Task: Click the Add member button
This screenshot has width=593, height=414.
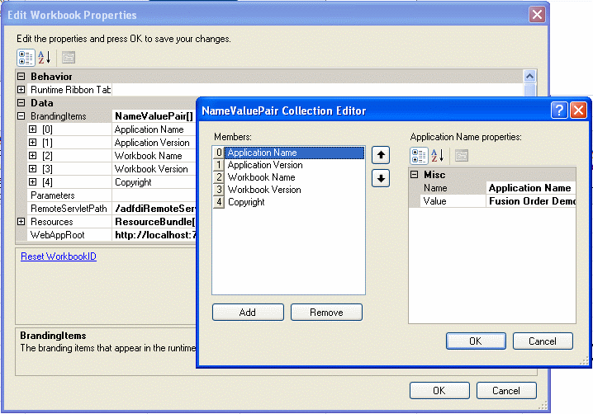Action: (x=248, y=313)
